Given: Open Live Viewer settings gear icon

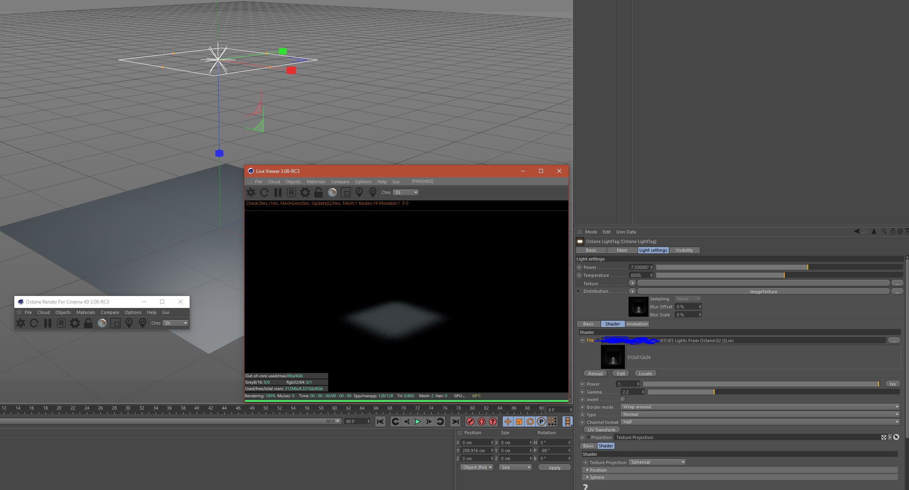Looking at the screenshot, I should click(x=305, y=192).
